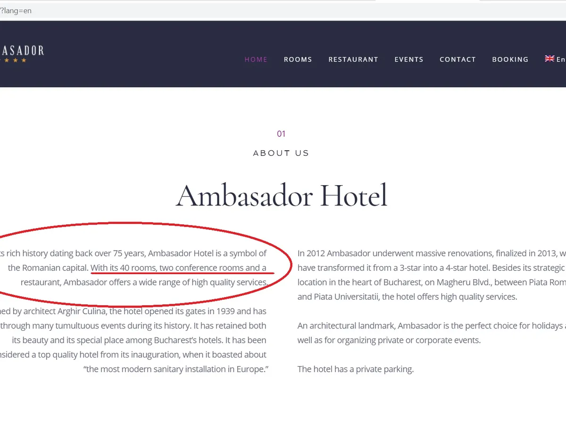
Task: Open the RESTAURANT menu link
Action: (x=353, y=59)
